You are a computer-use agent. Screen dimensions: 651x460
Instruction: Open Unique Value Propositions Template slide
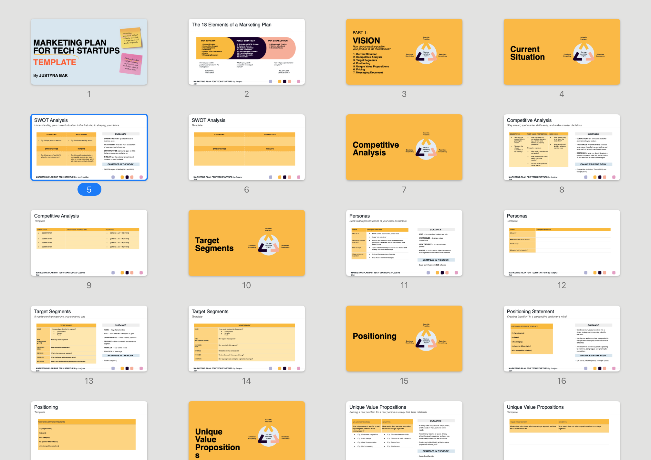pyautogui.click(x=562, y=431)
